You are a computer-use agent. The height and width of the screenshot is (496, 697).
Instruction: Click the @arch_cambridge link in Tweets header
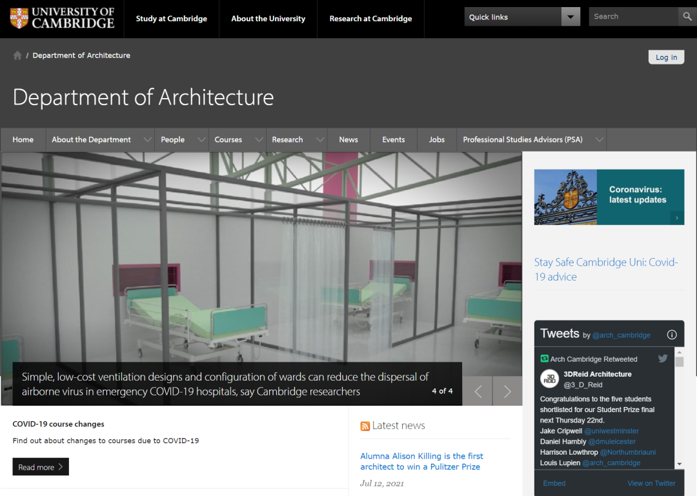[x=621, y=335]
